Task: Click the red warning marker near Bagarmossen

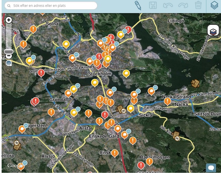Action: [x=141, y=165]
